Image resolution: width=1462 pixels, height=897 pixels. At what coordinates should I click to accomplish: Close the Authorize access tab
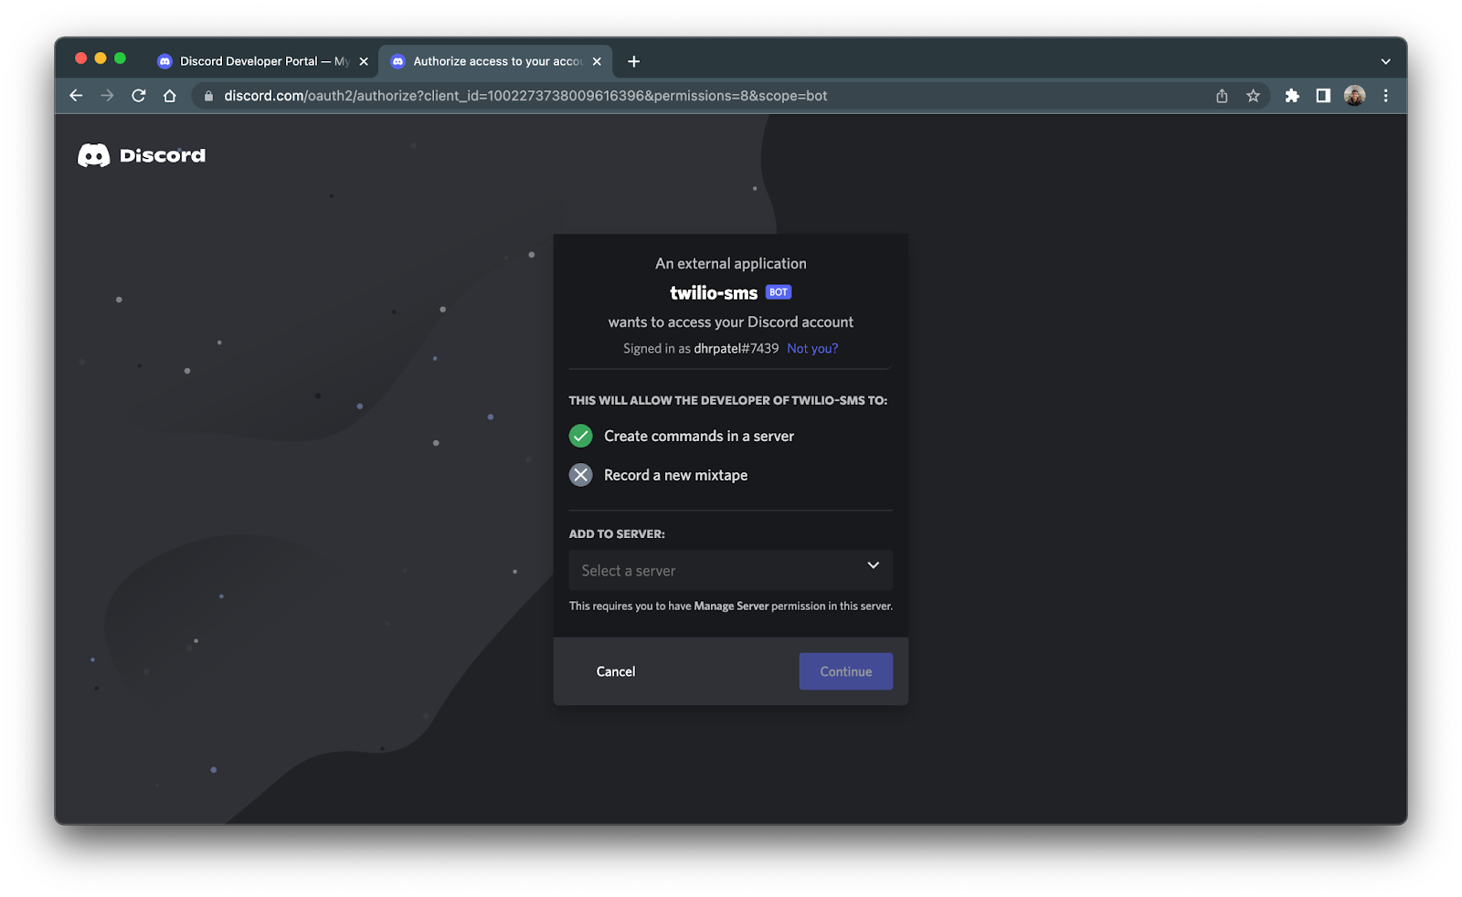597,61
